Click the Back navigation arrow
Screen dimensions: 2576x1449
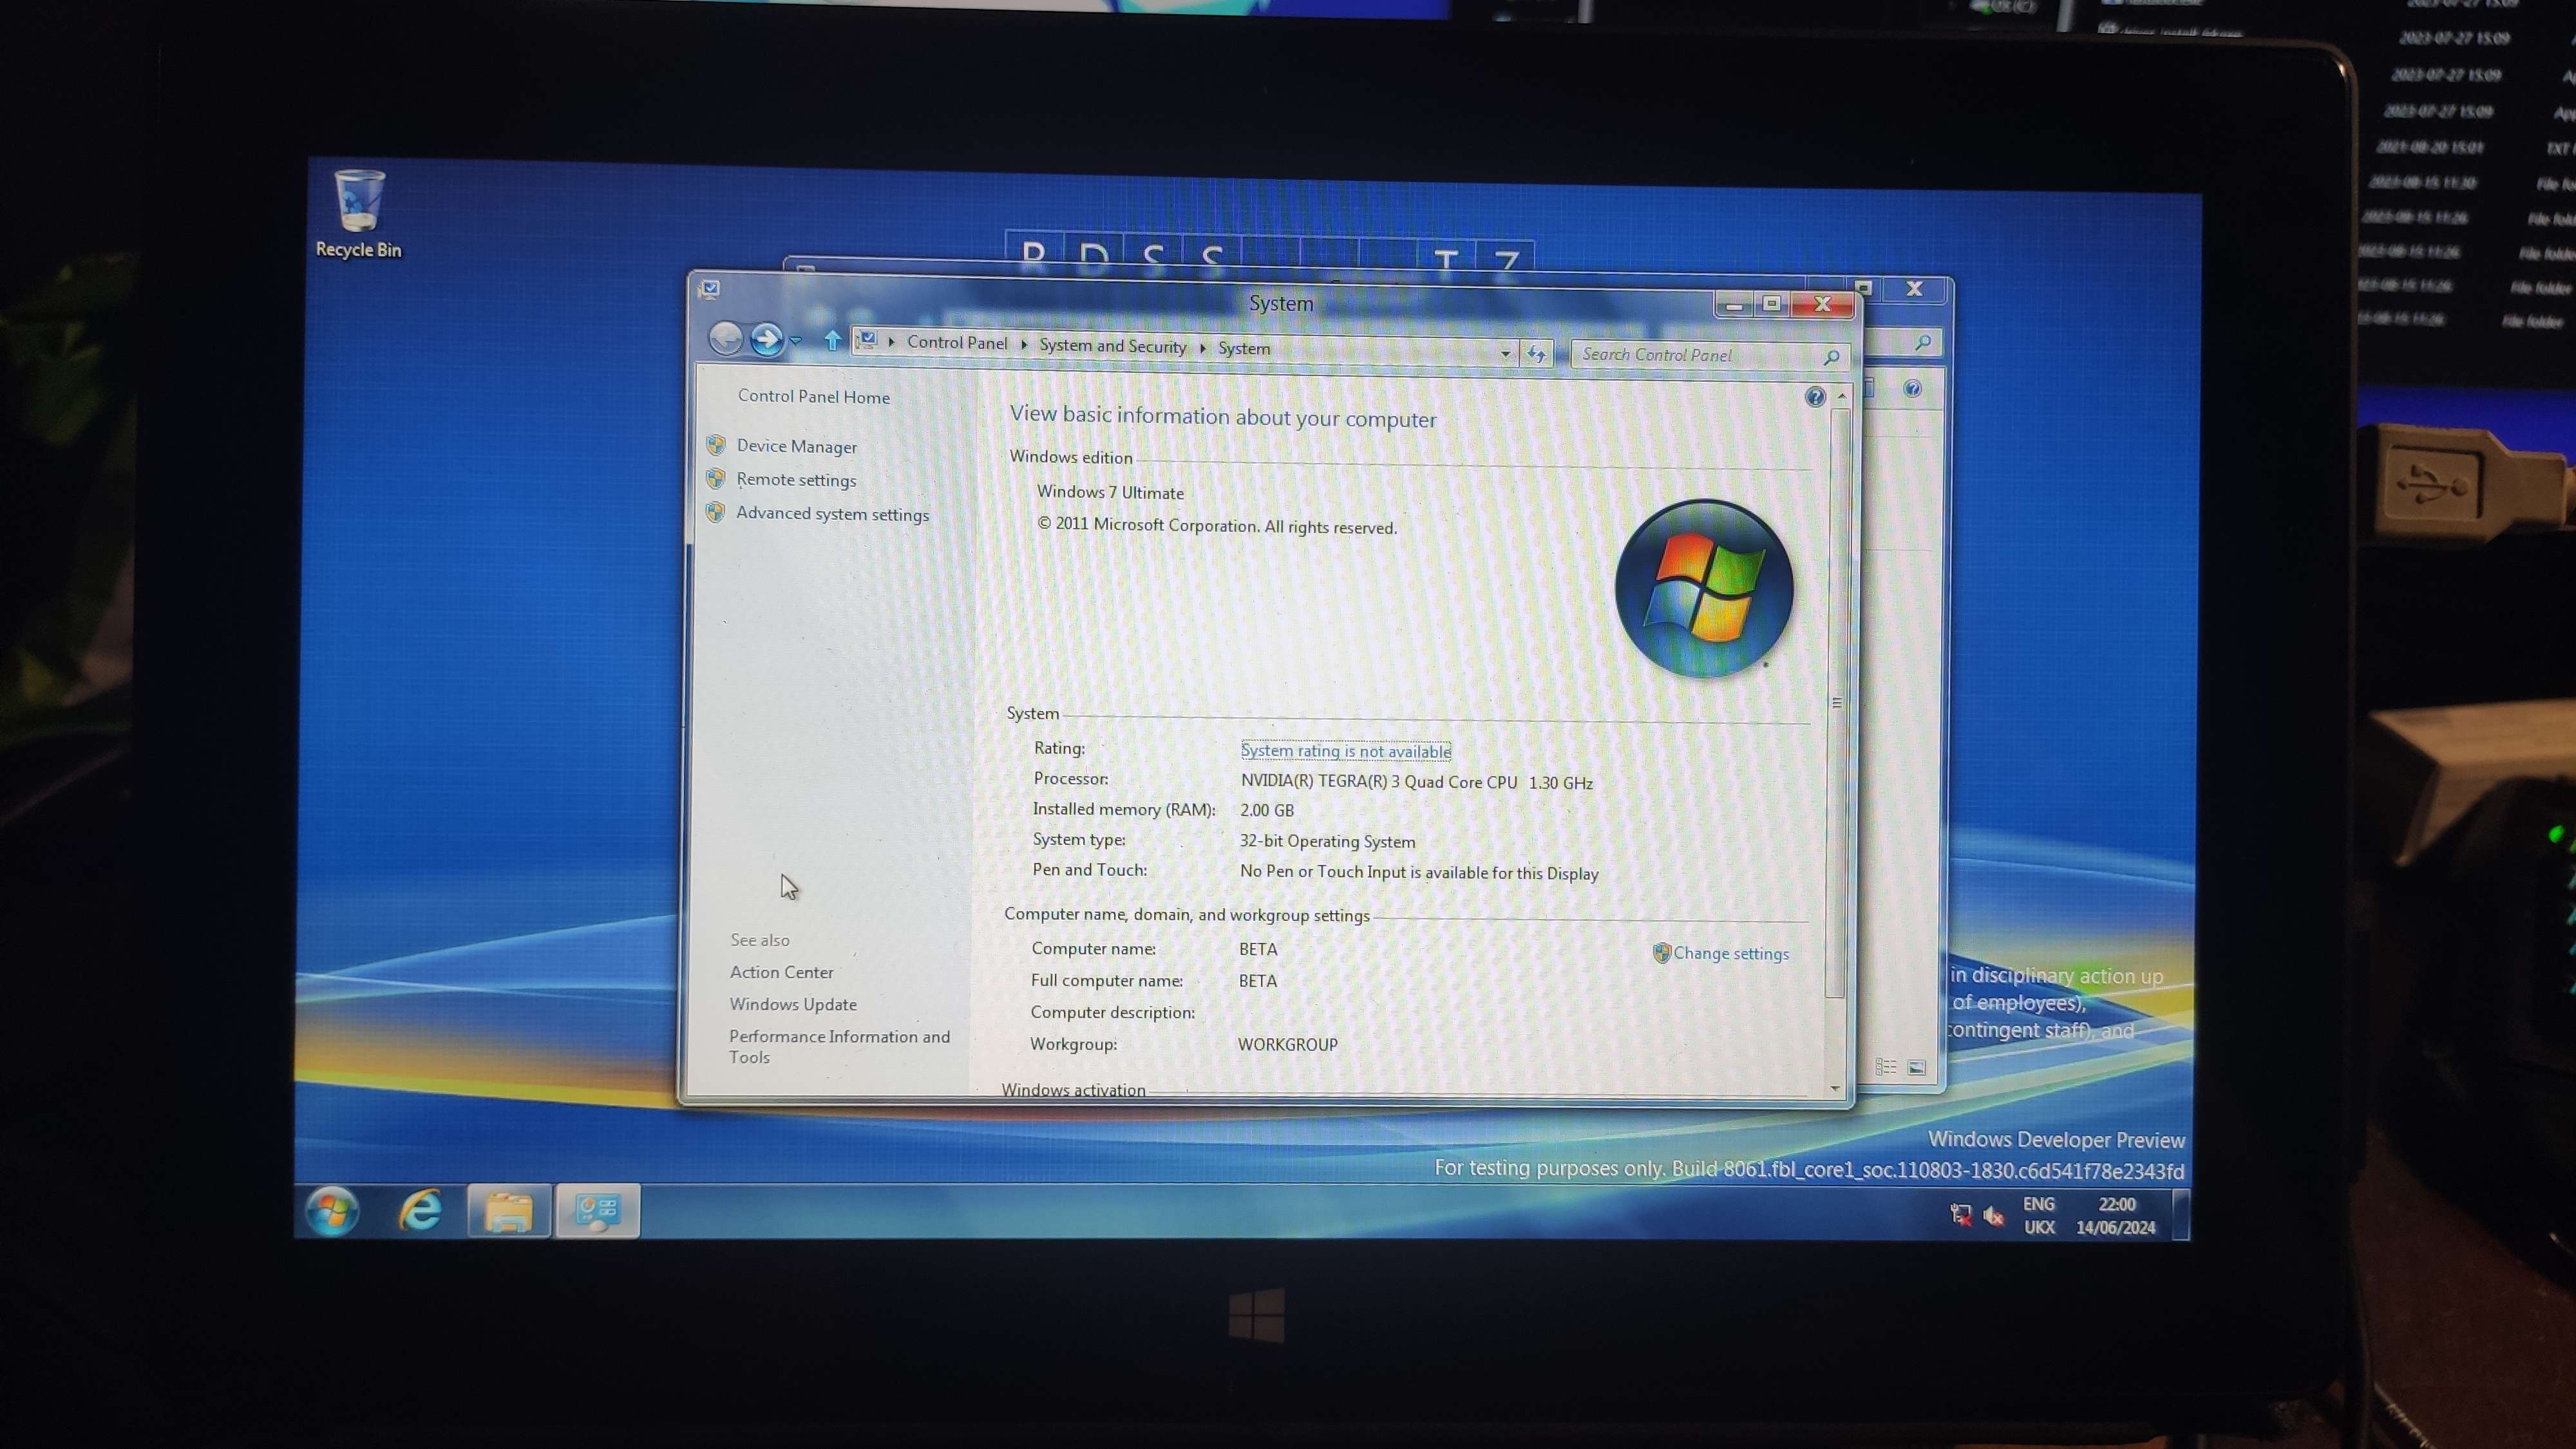pyautogui.click(x=726, y=338)
